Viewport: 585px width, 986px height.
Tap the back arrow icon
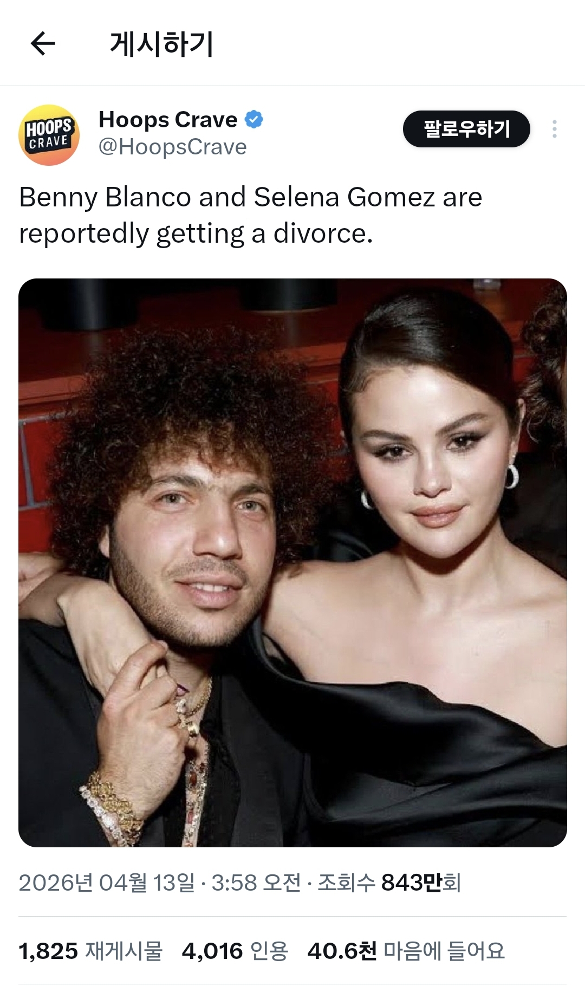coord(43,43)
